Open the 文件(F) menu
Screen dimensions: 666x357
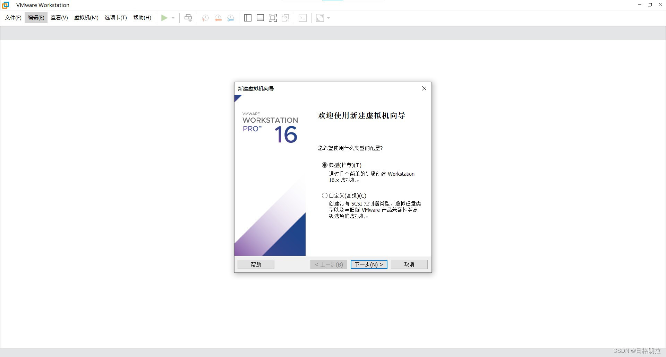(x=13, y=18)
